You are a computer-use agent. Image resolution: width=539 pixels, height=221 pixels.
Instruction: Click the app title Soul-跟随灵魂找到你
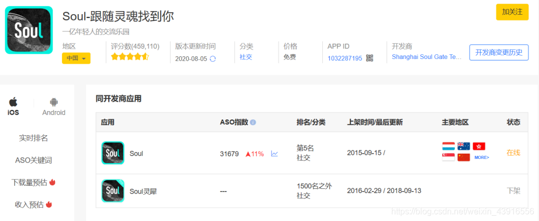coord(118,16)
